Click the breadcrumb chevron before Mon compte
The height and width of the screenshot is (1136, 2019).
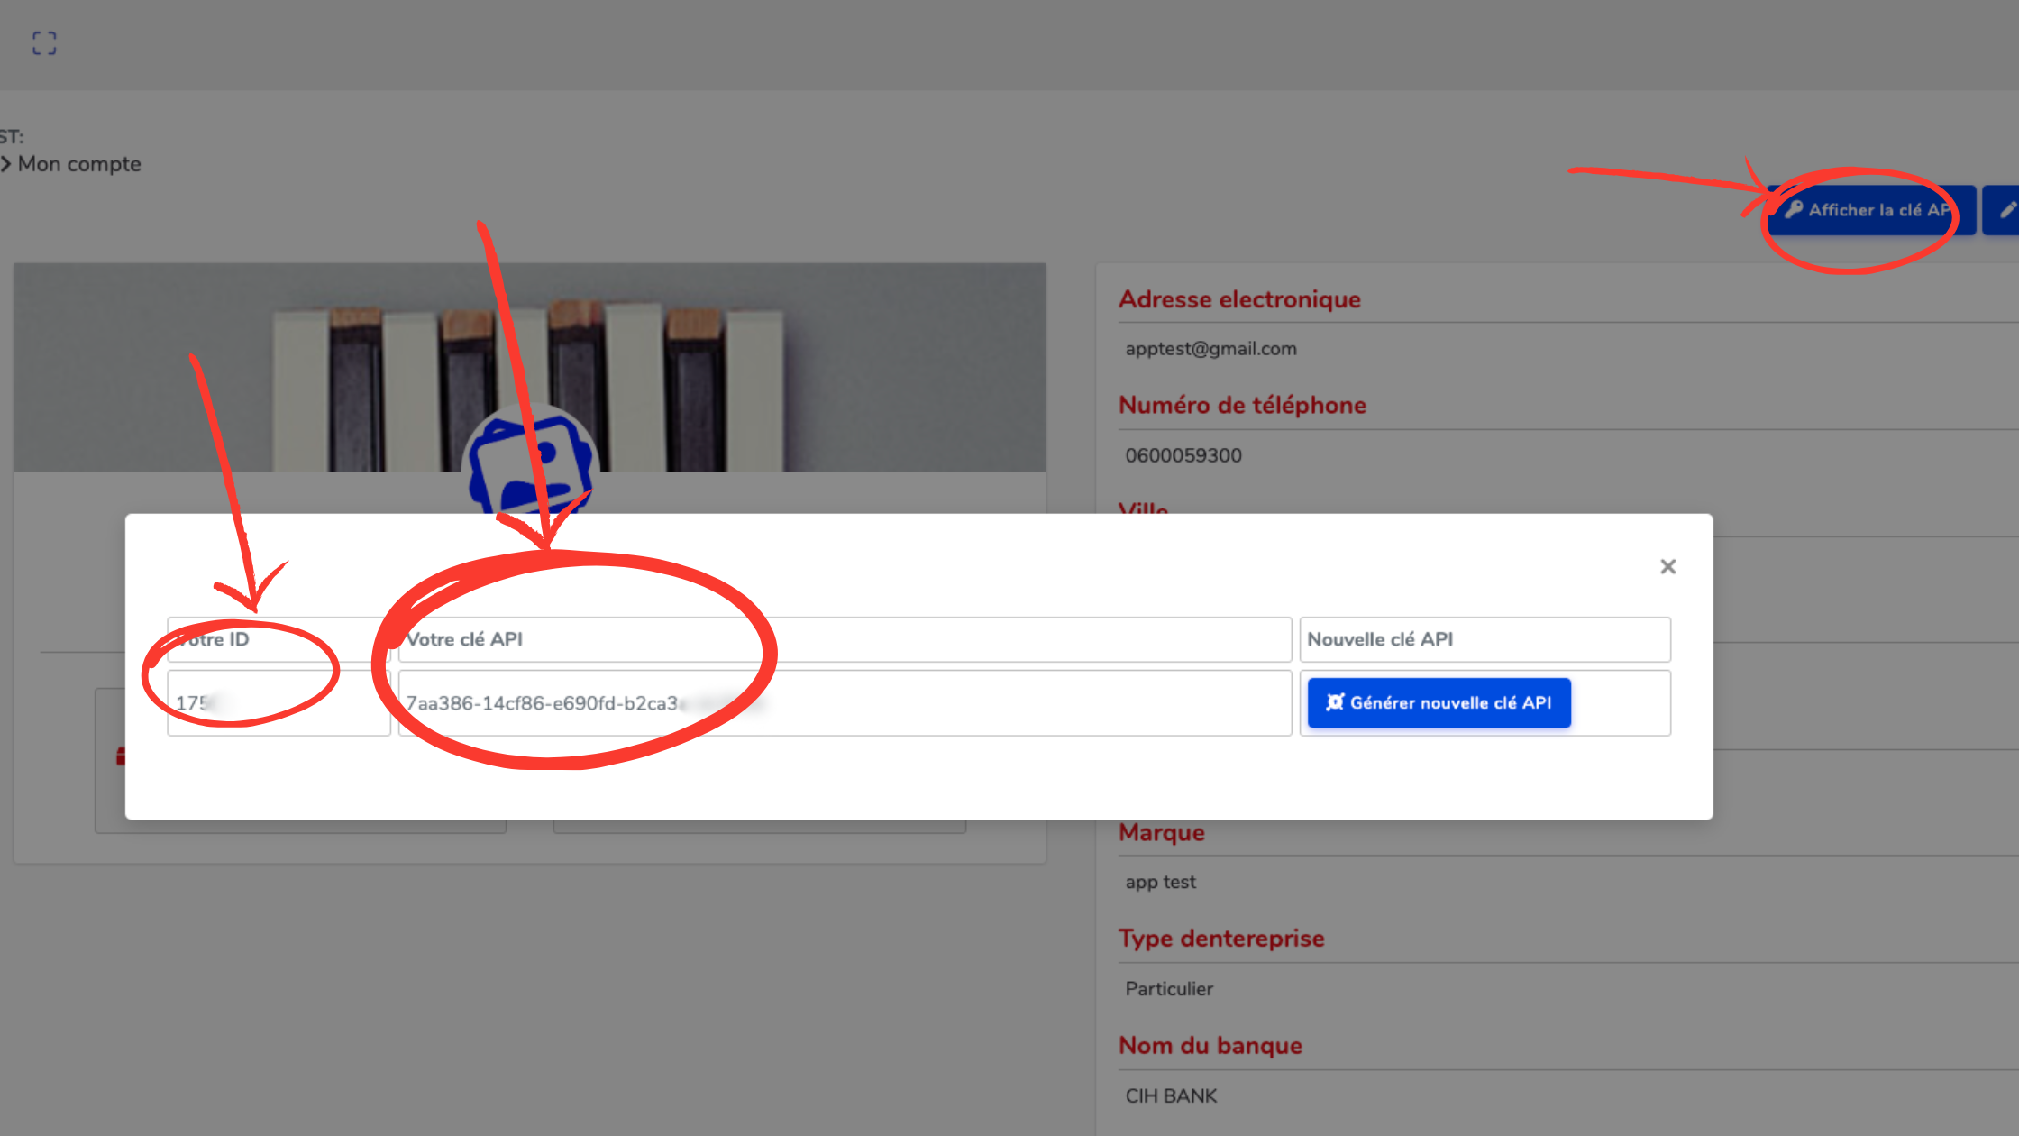point(7,164)
